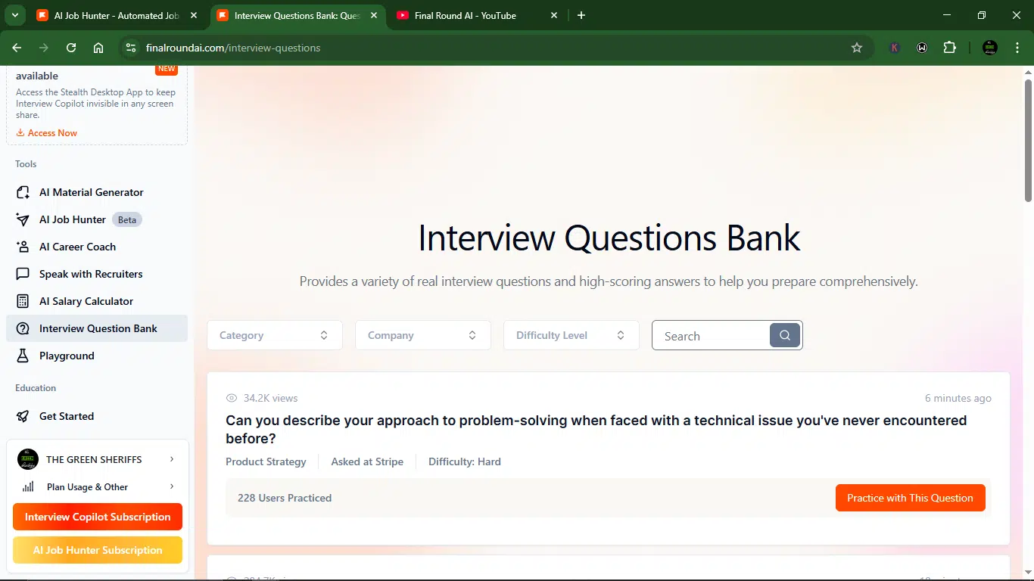The width and height of the screenshot is (1034, 581).
Task: Click the Product Strategy tag
Action: click(266, 461)
